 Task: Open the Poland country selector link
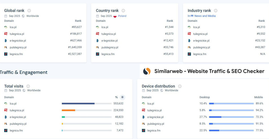(122, 16)
